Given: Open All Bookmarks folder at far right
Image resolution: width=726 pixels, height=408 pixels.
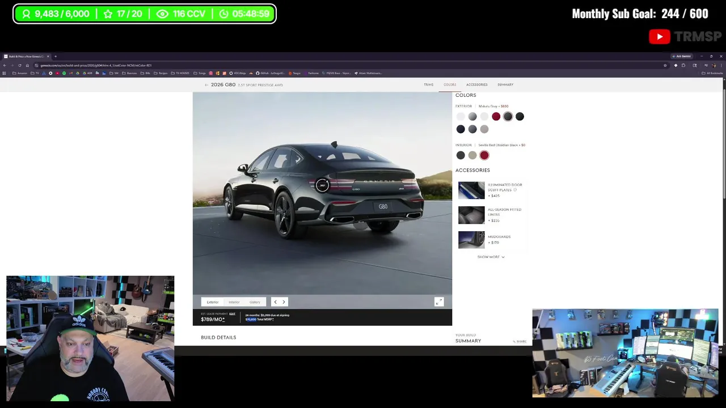Looking at the screenshot, I should tap(712, 73).
